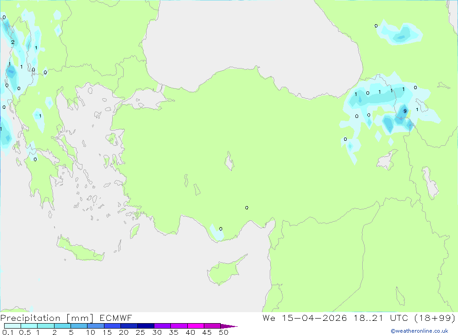
Task: Open the weatheronline.co.uk link
Action: coord(420,331)
